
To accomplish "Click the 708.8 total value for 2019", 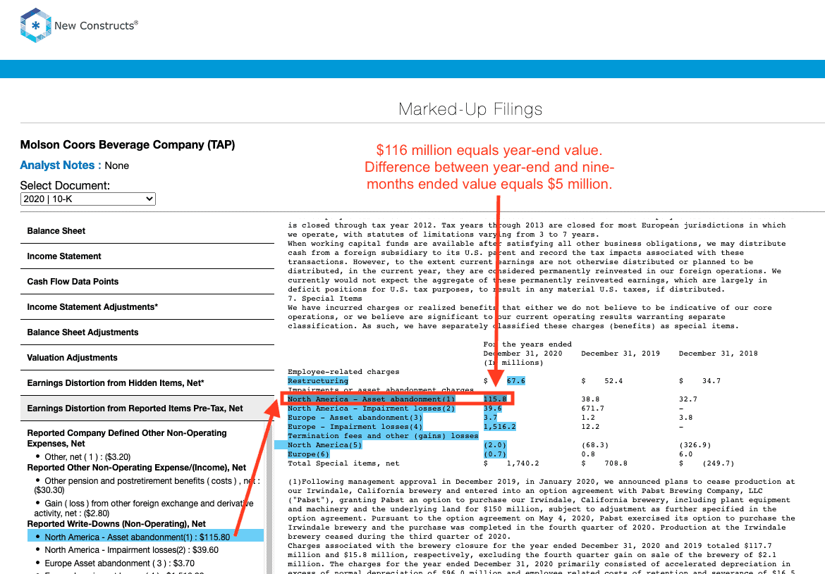I will point(616,463).
